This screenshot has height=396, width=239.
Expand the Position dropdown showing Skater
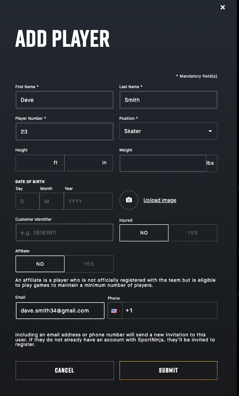coord(168,131)
